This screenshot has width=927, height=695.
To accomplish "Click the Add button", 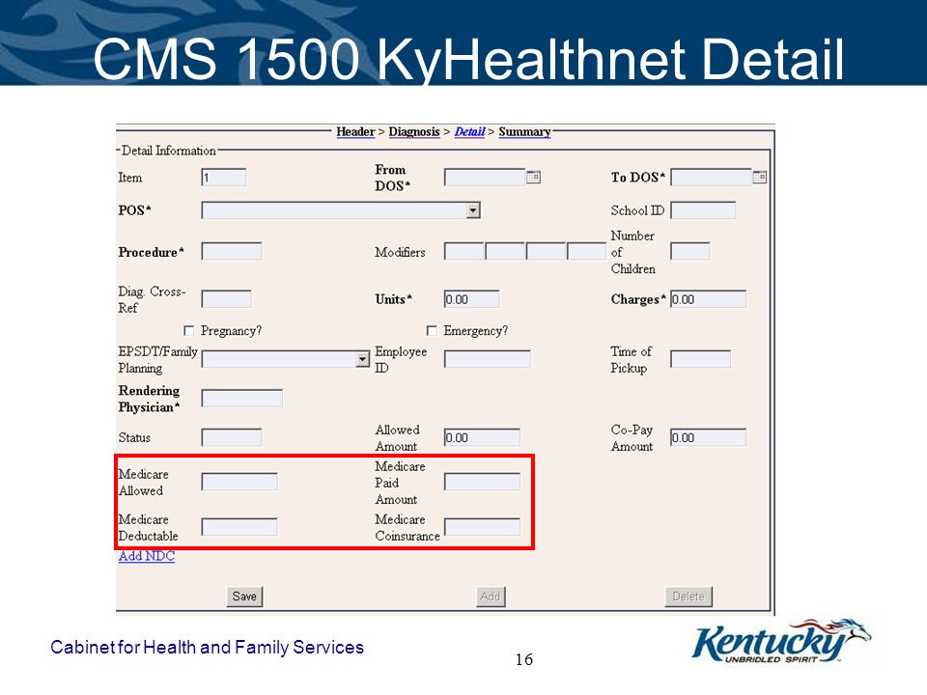I will 491,597.
